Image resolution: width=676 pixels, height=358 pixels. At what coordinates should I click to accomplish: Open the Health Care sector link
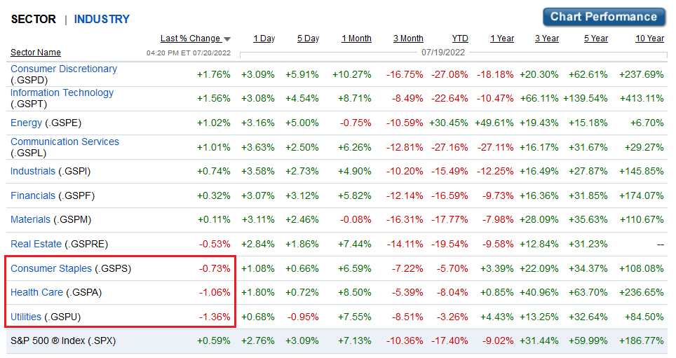(x=36, y=293)
